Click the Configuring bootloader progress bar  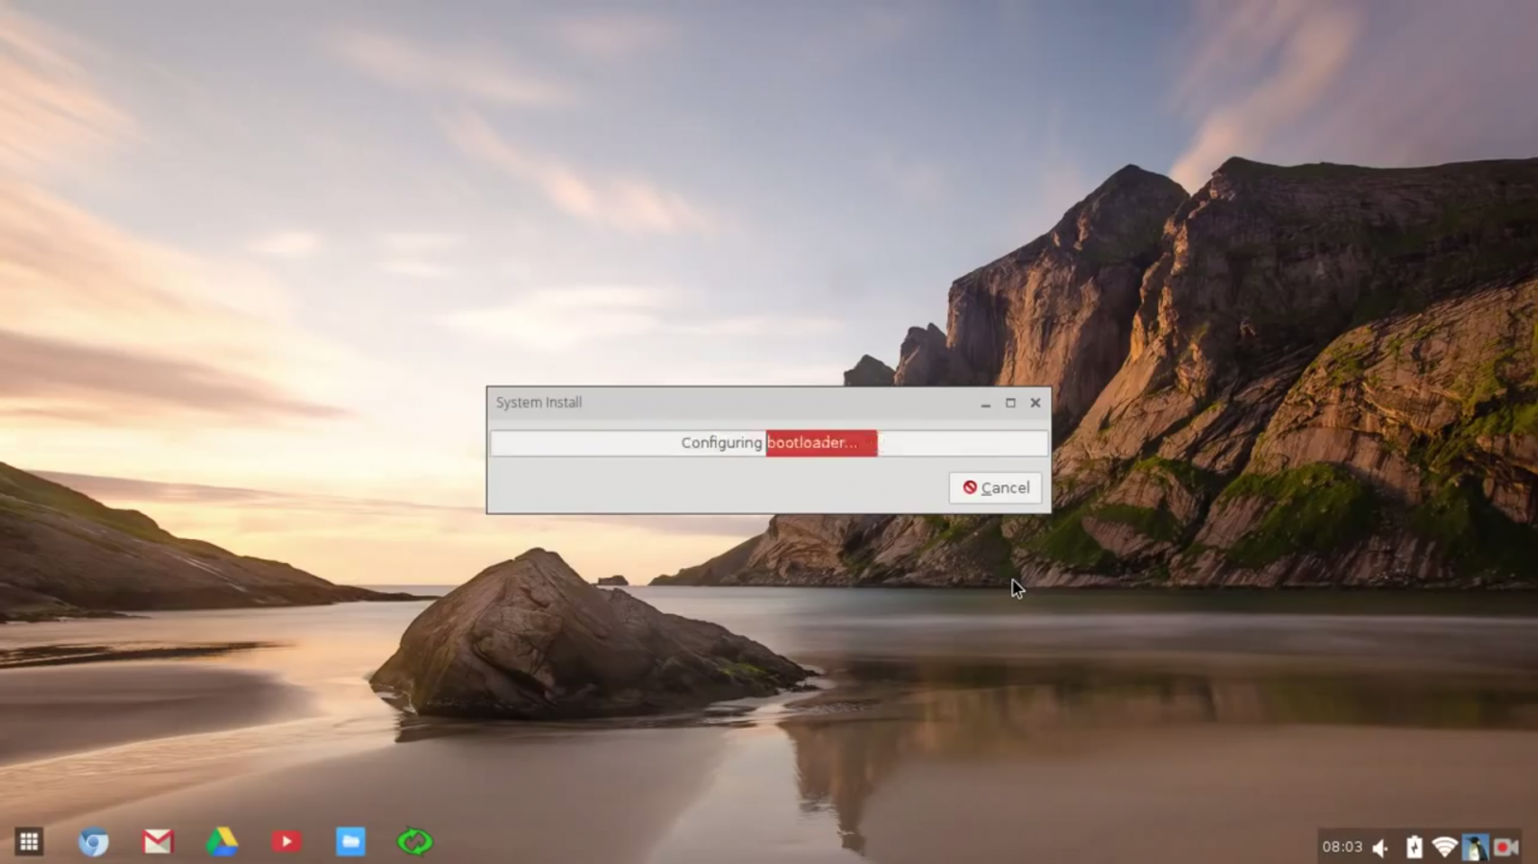tap(769, 442)
